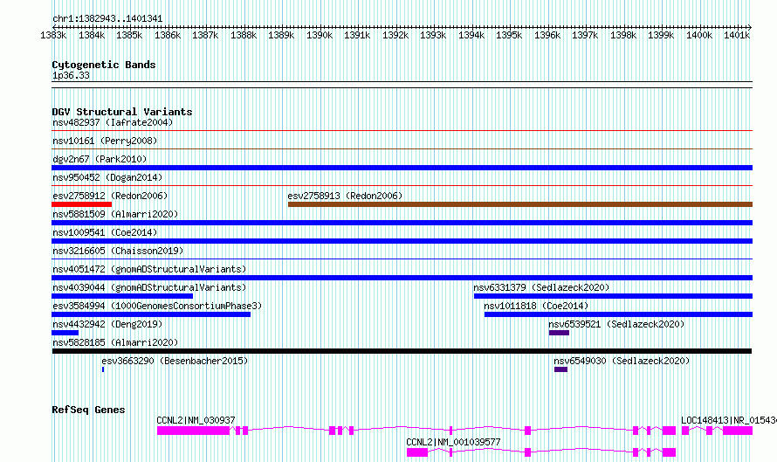Image resolution: width=777 pixels, height=462 pixels.
Task: Open the LOC148413 gene label
Action: tap(728, 420)
